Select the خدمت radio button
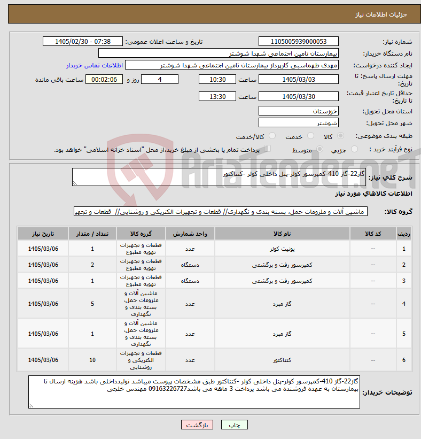This screenshot has width=421, height=439. tap(310, 136)
